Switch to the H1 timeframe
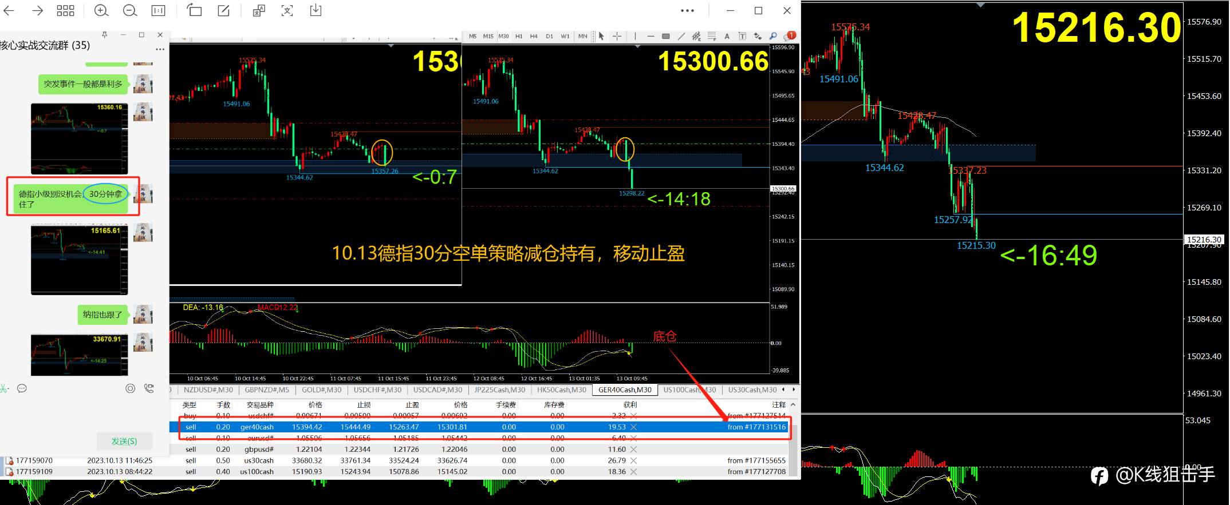The width and height of the screenshot is (1230, 505). click(519, 36)
